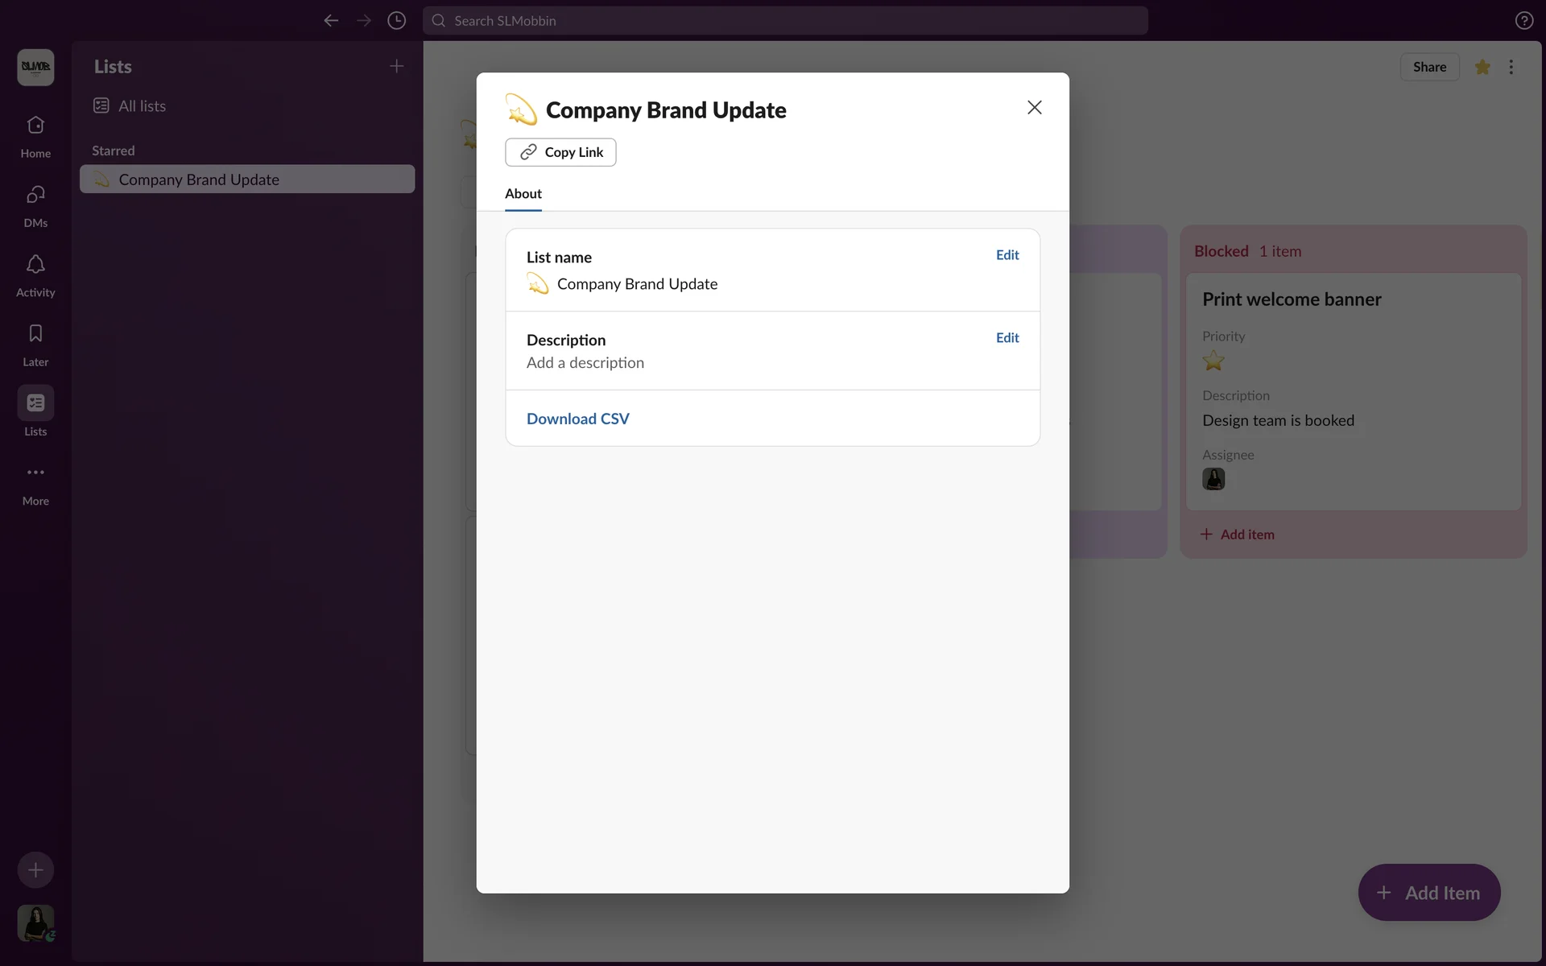Edit the List name field

pos(1007,255)
